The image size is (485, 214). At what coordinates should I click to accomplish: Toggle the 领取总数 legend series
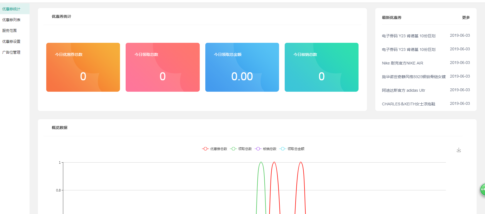(241, 149)
